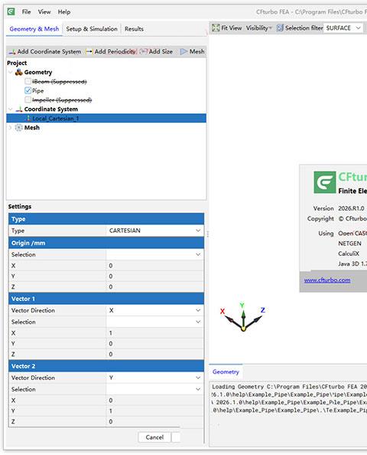
Task: Click Vector 2 Z value field
Action: [155, 421]
